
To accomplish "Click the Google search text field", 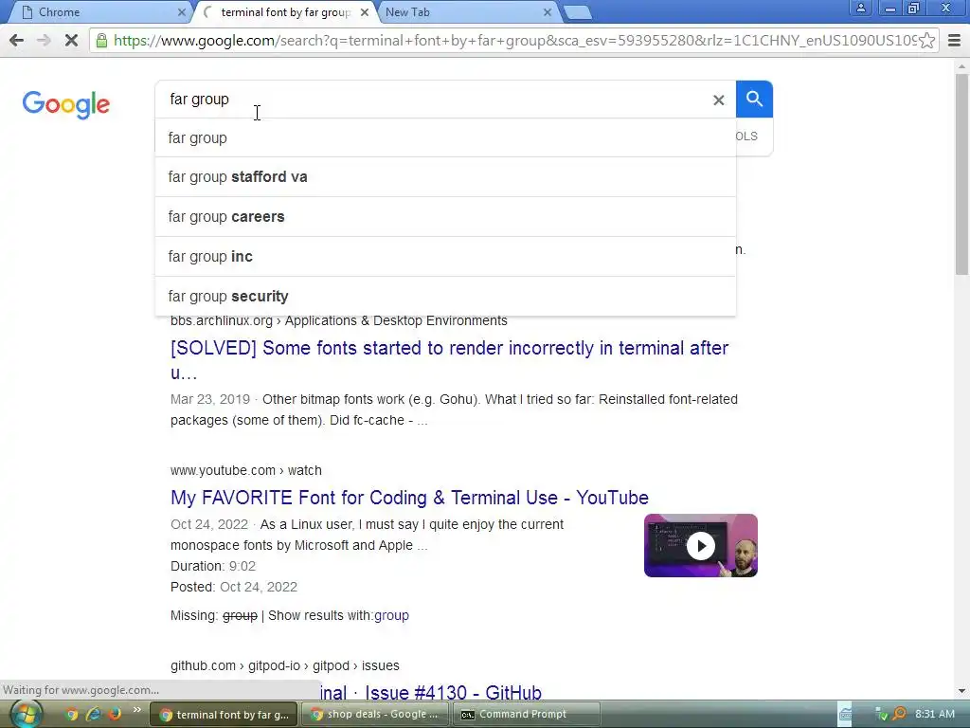I will [433, 99].
